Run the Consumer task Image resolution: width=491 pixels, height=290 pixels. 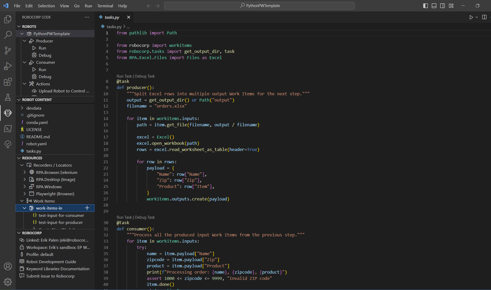pos(42,70)
